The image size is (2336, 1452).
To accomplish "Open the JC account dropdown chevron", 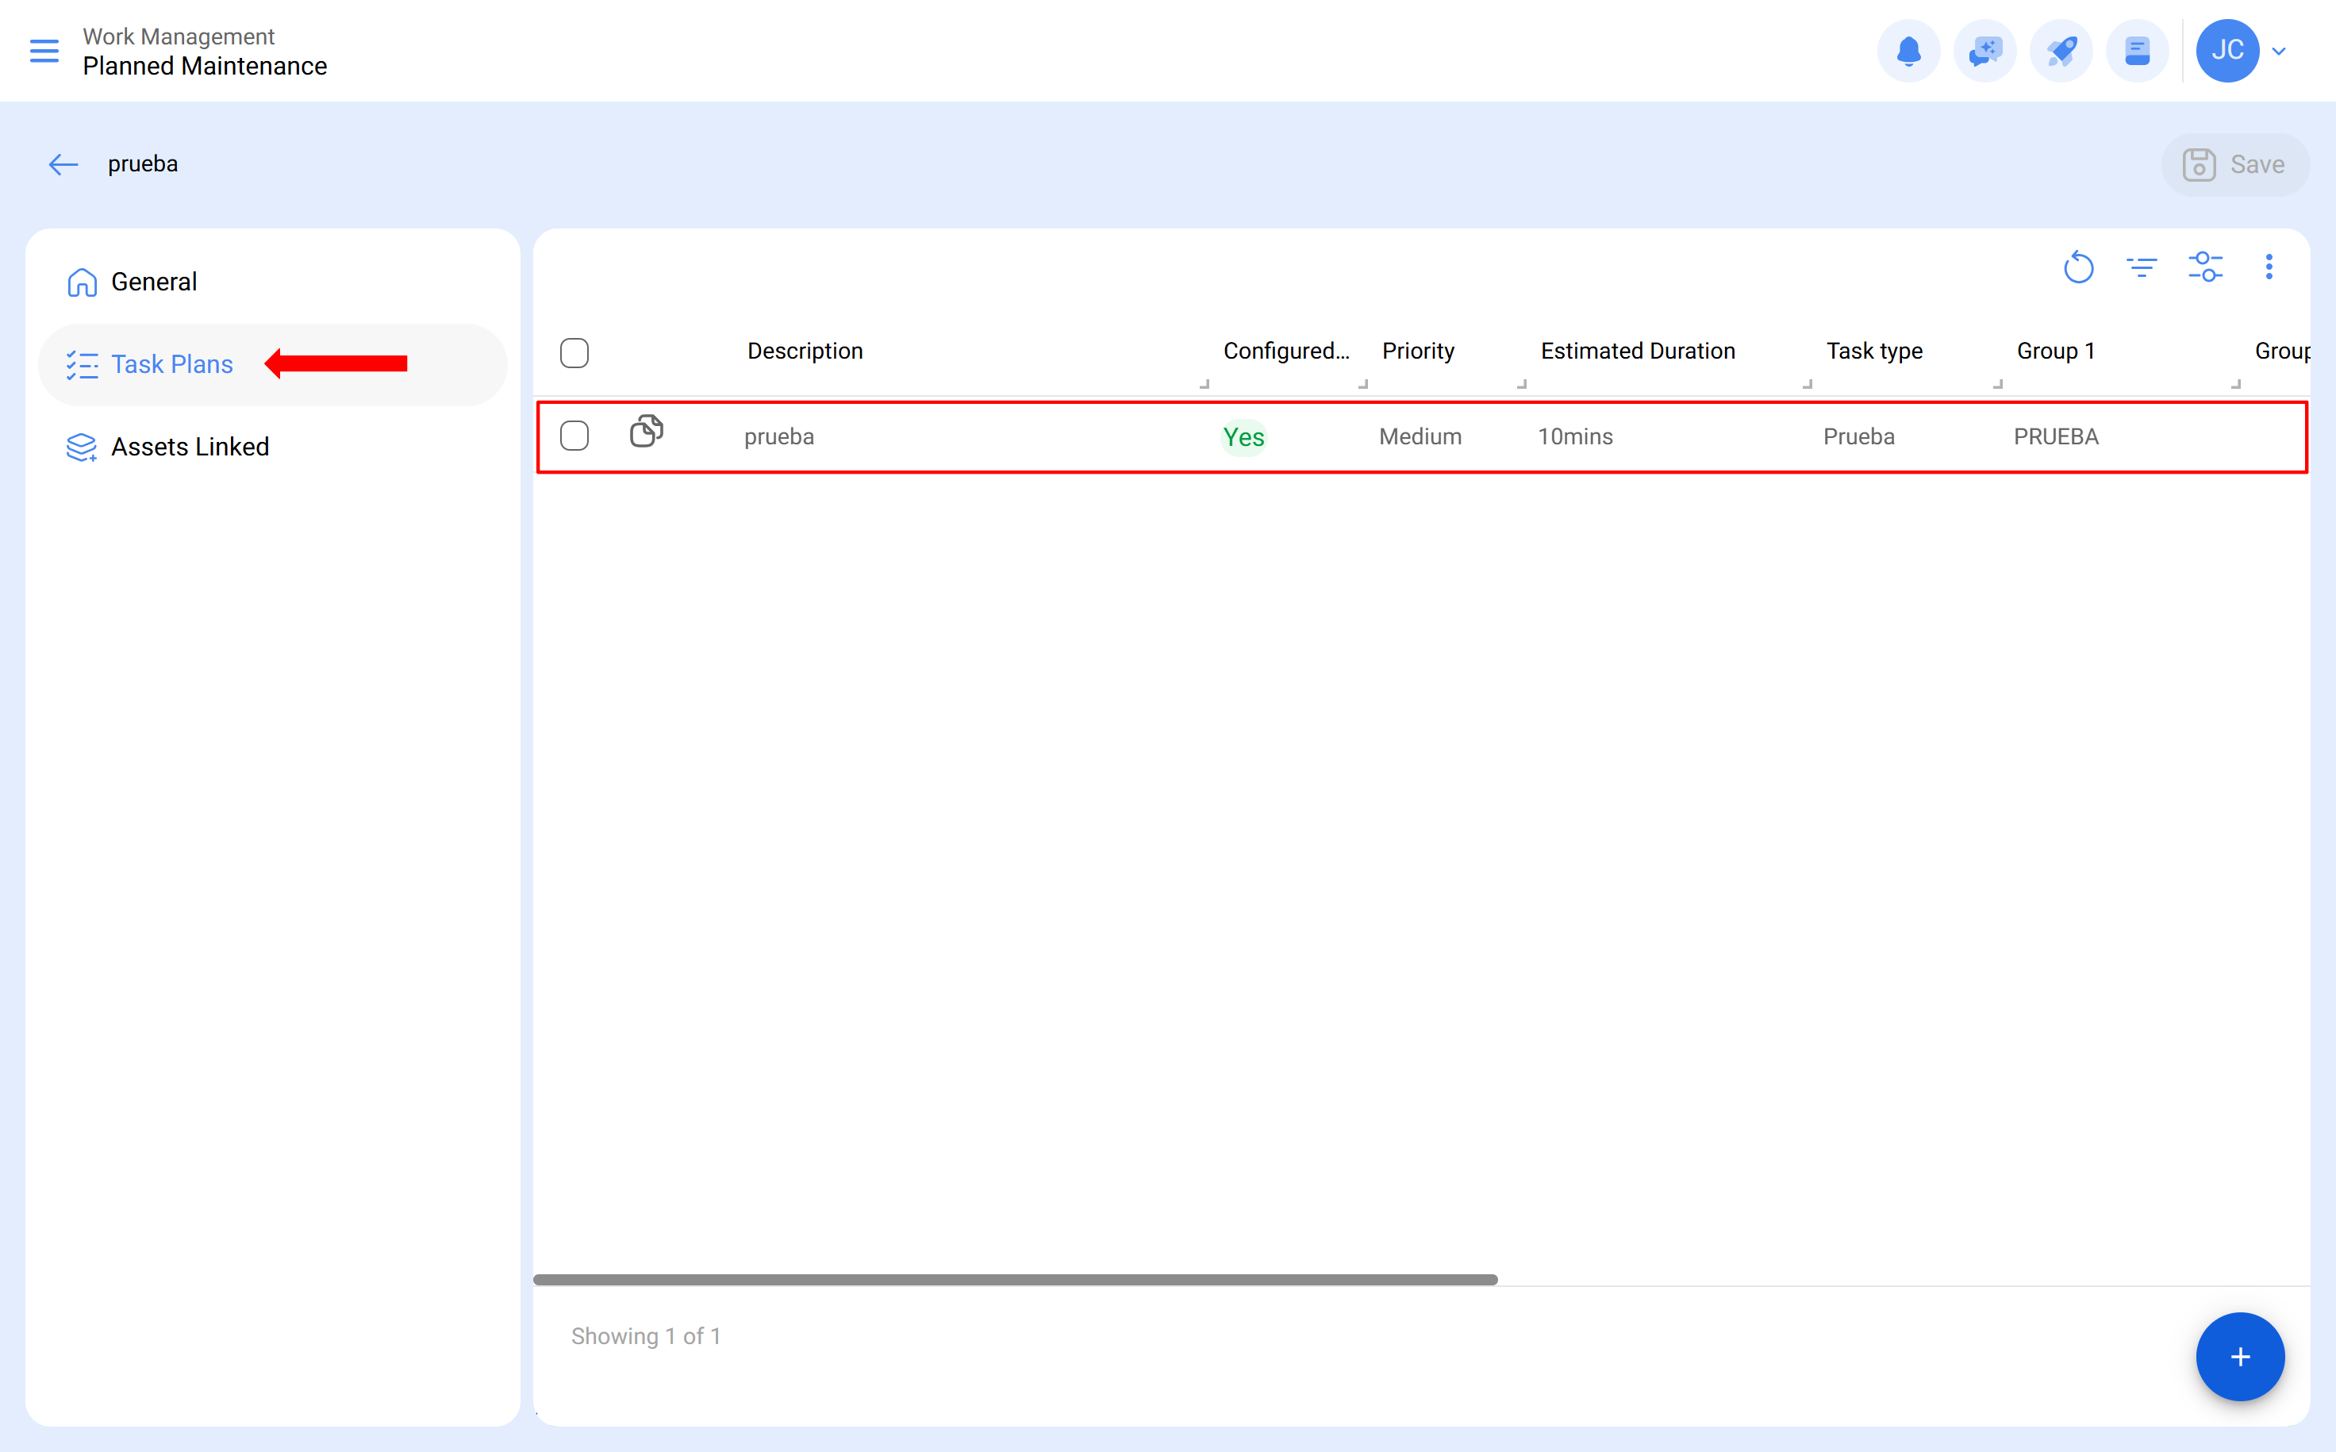I will [x=2280, y=51].
